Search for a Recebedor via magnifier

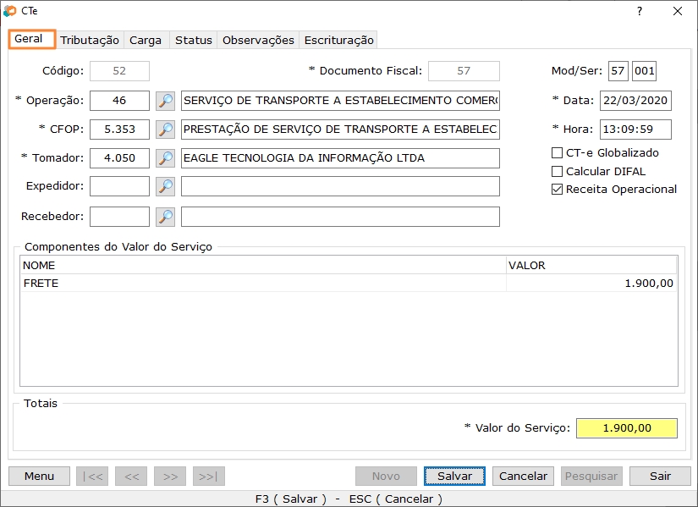[166, 216]
